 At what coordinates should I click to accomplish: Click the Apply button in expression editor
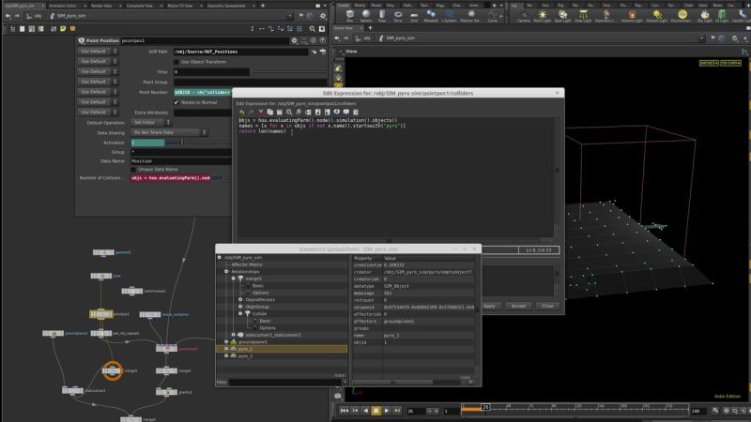pos(489,306)
